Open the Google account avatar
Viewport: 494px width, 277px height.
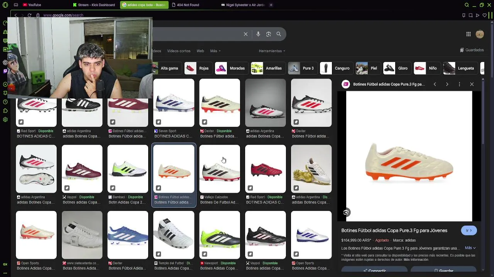pyautogui.click(x=480, y=34)
